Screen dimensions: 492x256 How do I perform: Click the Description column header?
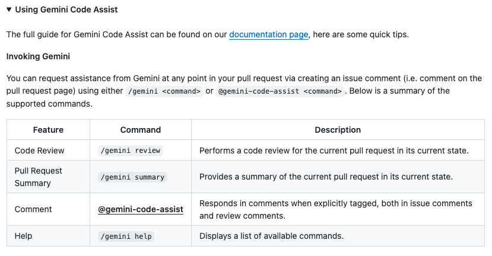coord(338,130)
